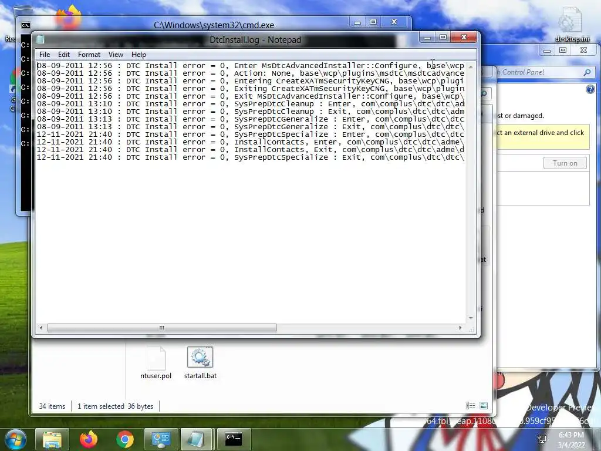Close the Control Panel window
The width and height of the screenshot is (601, 451).
point(583,51)
